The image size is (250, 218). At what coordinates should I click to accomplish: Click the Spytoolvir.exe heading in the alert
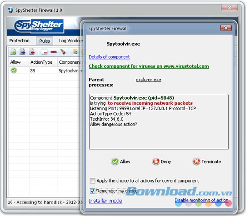[x=123, y=44]
